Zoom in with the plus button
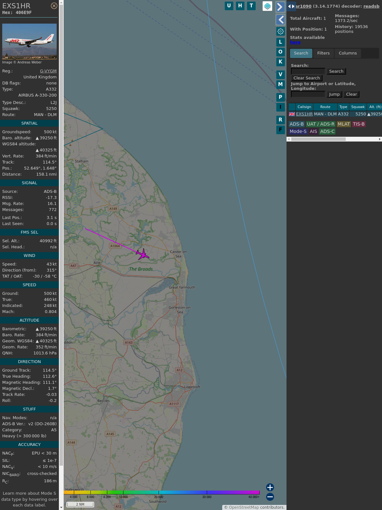This screenshot has width=382, height=510. (x=270, y=487)
